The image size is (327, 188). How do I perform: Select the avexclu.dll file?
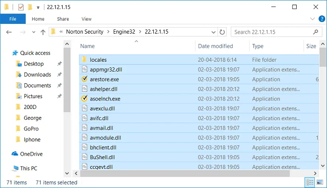199,108
